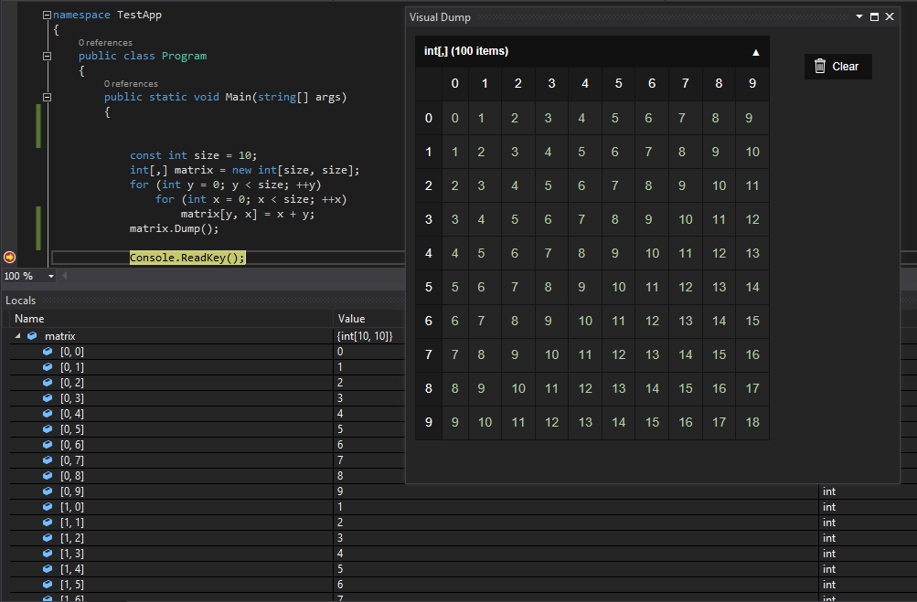The width and height of the screenshot is (917, 602).
Task: Click the row 4, column 6 cell in Visual Dump
Action: pyautogui.click(x=652, y=254)
